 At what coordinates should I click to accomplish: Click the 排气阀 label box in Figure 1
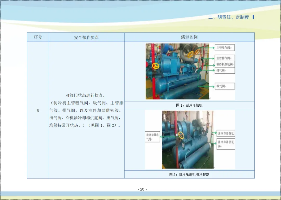click(x=225, y=70)
